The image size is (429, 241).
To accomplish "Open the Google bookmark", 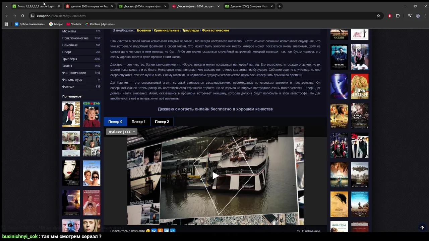I will pyautogui.click(x=56, y=24).
